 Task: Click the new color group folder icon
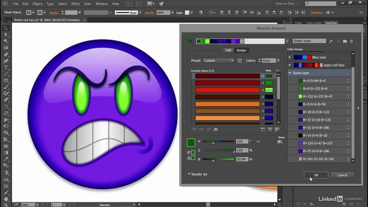pos(345,41)
